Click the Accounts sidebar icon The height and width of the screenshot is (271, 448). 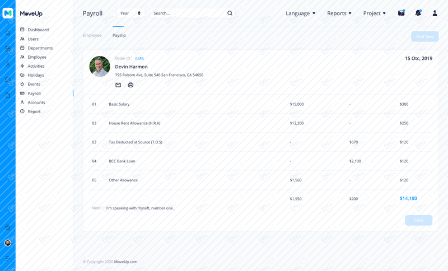[22, 102]
